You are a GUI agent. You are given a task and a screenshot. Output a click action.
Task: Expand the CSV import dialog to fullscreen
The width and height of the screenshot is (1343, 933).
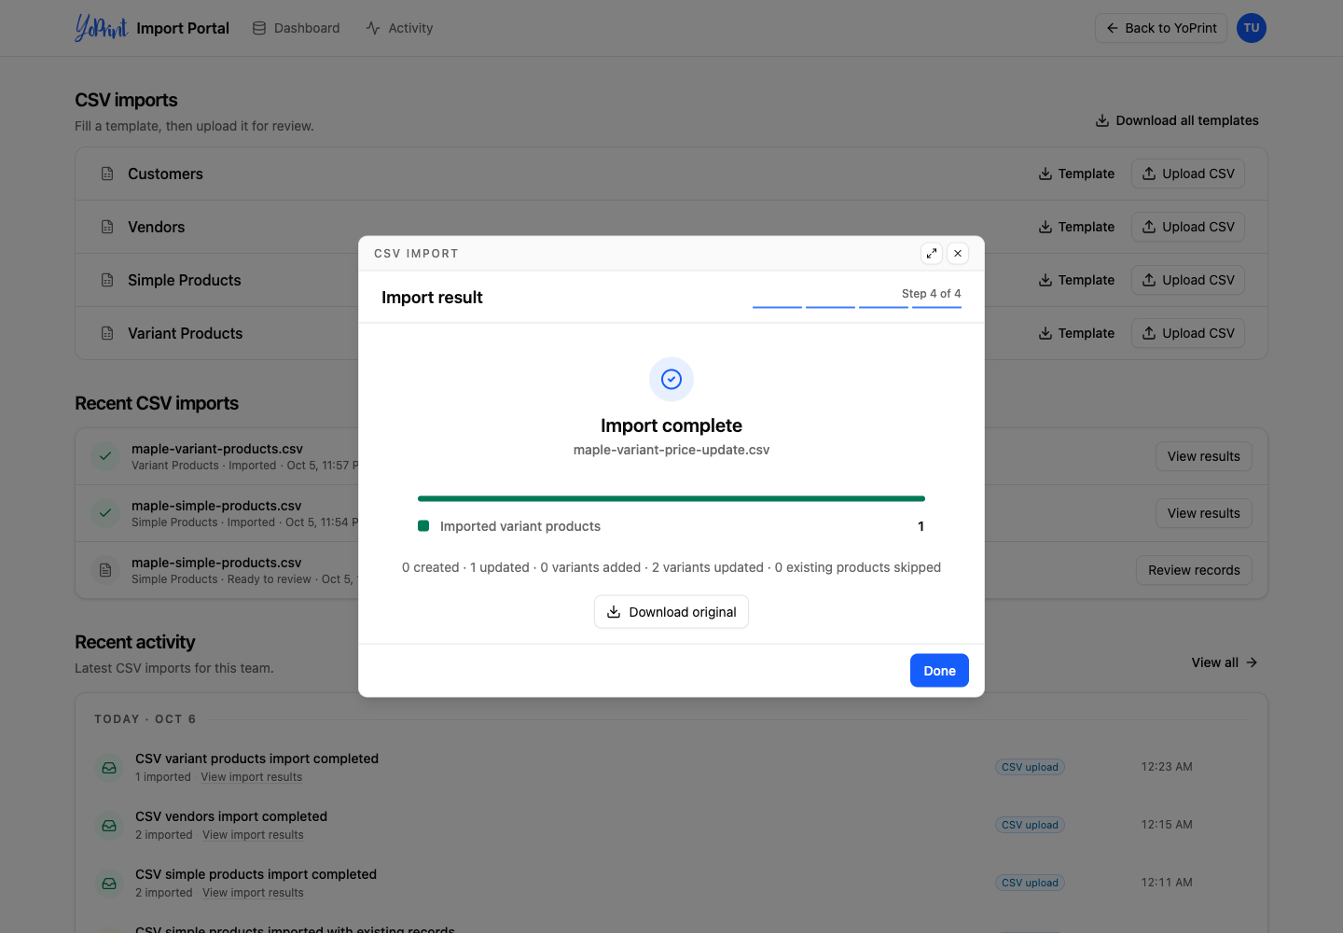point(932,254)
